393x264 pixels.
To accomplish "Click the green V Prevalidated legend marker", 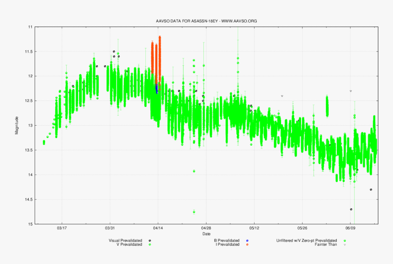I will (x=150, y=244).
